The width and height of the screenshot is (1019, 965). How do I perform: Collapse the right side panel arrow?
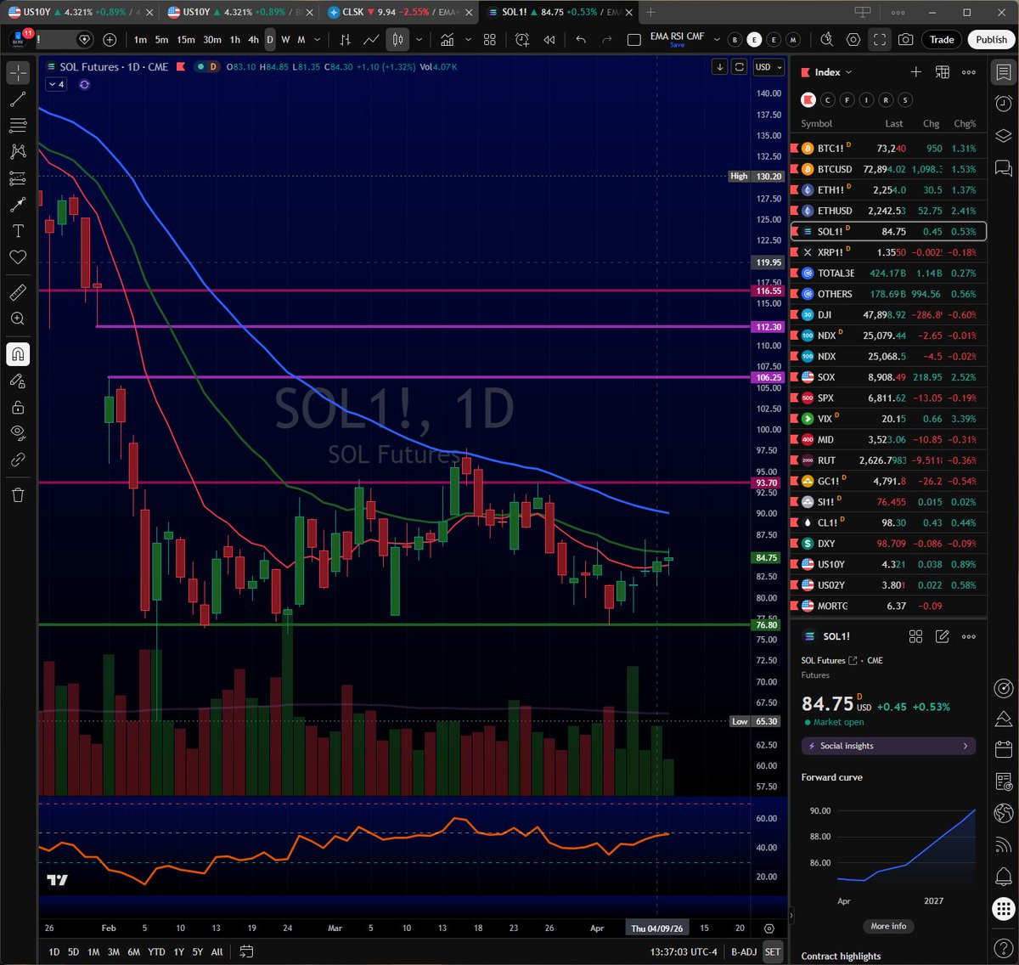click(x=791, y=917)
